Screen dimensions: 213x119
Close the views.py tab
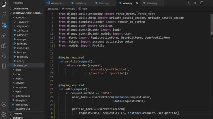point(137,3)
